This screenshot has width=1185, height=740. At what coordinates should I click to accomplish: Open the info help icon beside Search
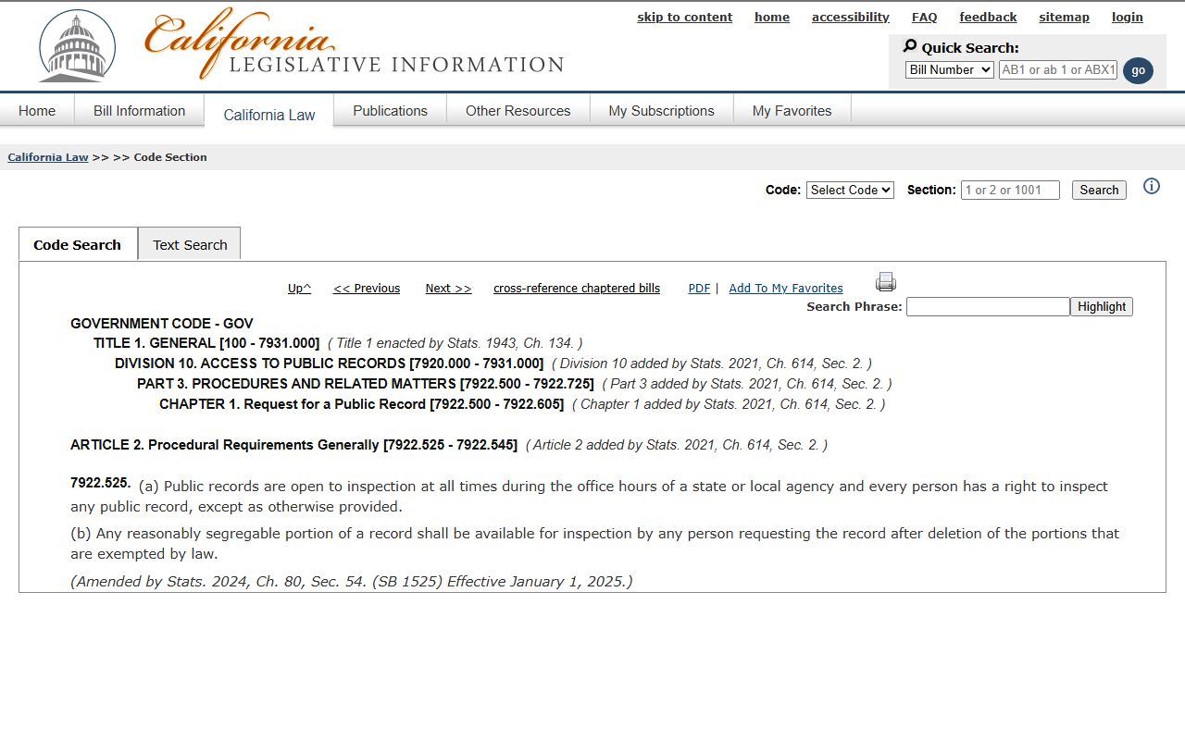click(x=1152, y=186)
